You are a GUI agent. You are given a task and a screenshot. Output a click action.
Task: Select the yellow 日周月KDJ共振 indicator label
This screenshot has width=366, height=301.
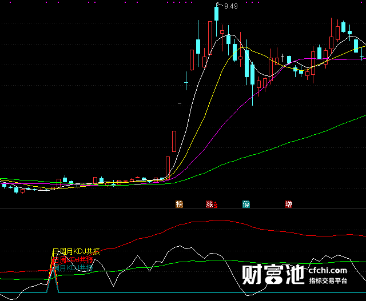76,251
